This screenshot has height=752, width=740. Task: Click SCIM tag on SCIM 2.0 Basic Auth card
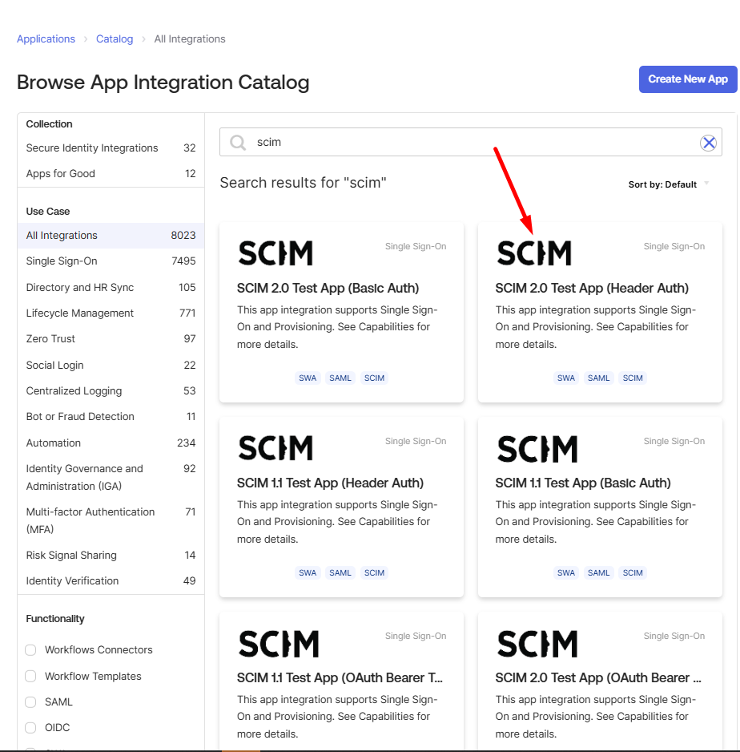(374, 378)
